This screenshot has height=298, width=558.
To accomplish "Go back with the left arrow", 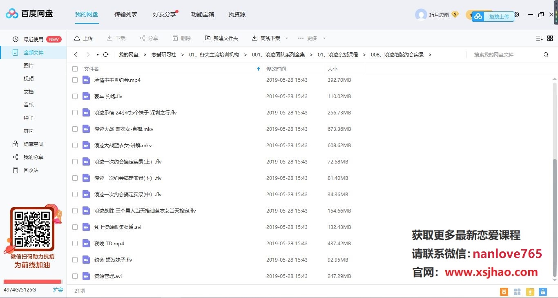I will 76,54.
